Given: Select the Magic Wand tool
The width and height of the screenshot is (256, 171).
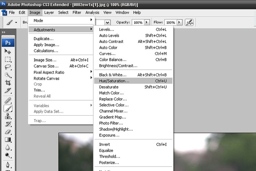Looking at the screenshot, I should 8,75.
